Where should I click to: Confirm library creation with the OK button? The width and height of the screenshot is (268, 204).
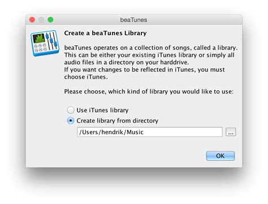(x=221, y=156)
